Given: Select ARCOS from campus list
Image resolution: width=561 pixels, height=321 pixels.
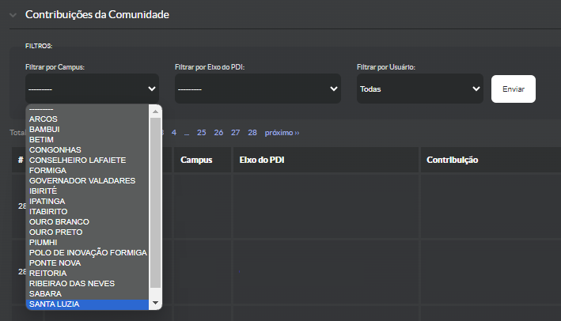Looking at the screenshot, I should click(x=44, y=119).
